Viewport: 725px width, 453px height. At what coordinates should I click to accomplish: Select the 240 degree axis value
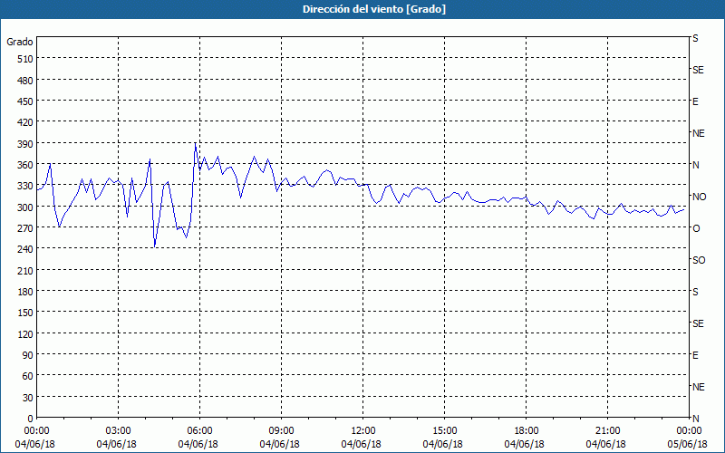point(26,250)
